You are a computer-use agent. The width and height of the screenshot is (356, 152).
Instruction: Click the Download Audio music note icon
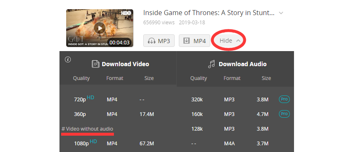click(x=212, y=64)
